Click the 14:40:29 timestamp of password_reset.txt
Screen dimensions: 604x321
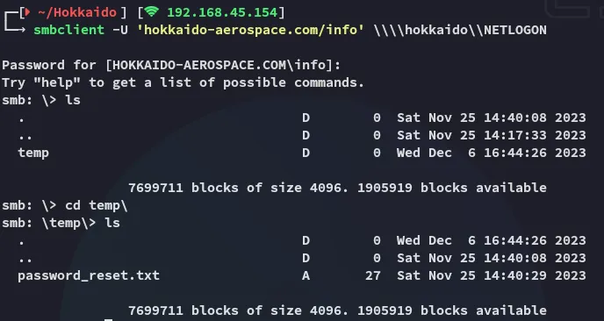click(x=515, y=275)
